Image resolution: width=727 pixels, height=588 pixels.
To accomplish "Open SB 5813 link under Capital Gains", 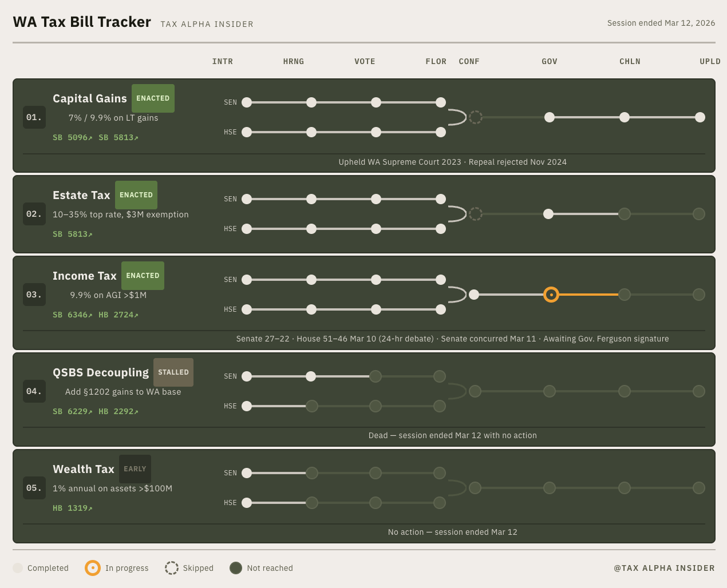I will point(118,137).
